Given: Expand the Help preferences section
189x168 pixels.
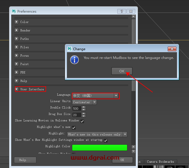Looking at the screenshot, I should click(x=17, y=80).
